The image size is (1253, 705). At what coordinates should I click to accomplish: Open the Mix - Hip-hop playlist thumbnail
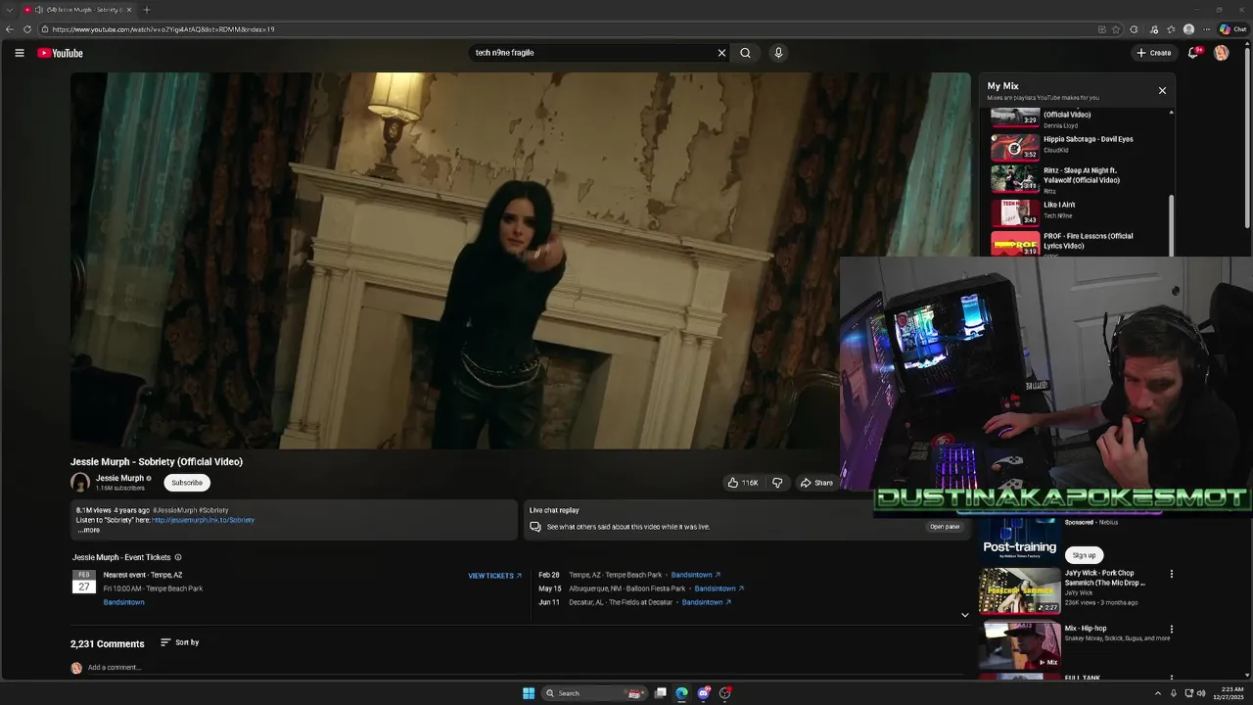pyautogui.click(x=1020, y=645)
